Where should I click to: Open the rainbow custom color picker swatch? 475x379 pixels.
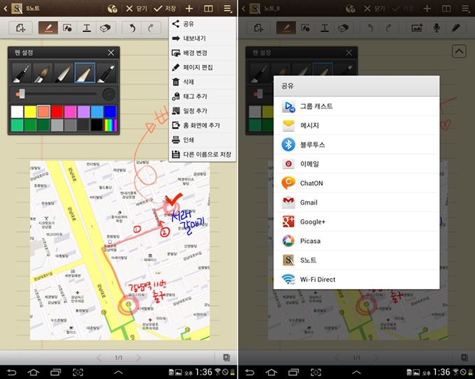click(x=110, y=125)
